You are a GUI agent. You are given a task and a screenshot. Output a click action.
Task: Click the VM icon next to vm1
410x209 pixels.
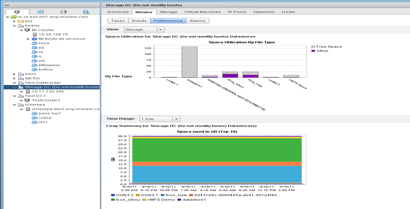pos(34,122)
